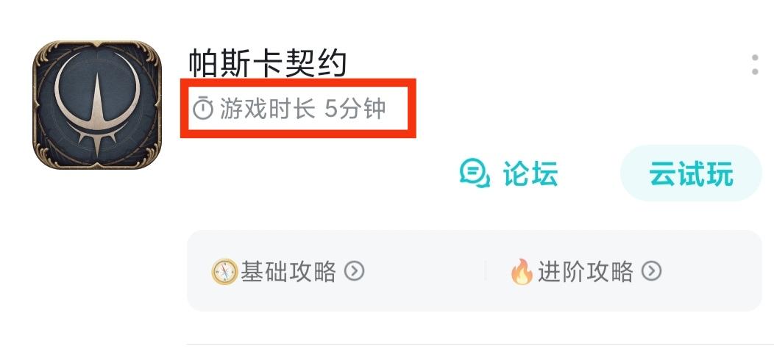This screenshot has height=363, width=774.
Task: Open the three-dot more options menu
Action: click(755, 65)
